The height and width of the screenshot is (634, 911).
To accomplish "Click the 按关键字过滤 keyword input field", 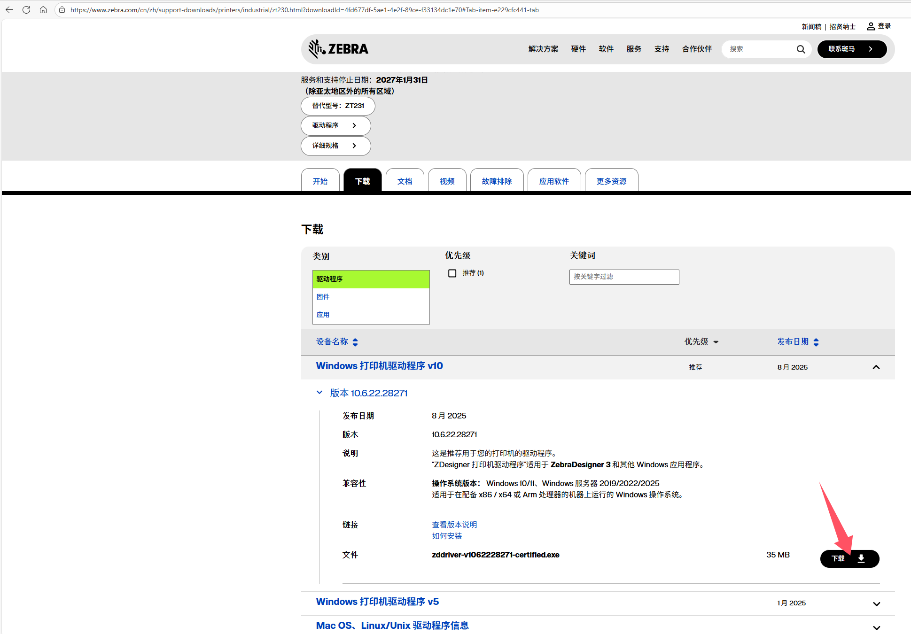I will point(624,277).
